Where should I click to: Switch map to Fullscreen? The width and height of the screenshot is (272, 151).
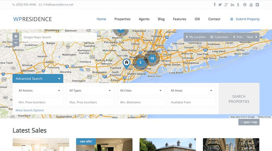point(219,37)
